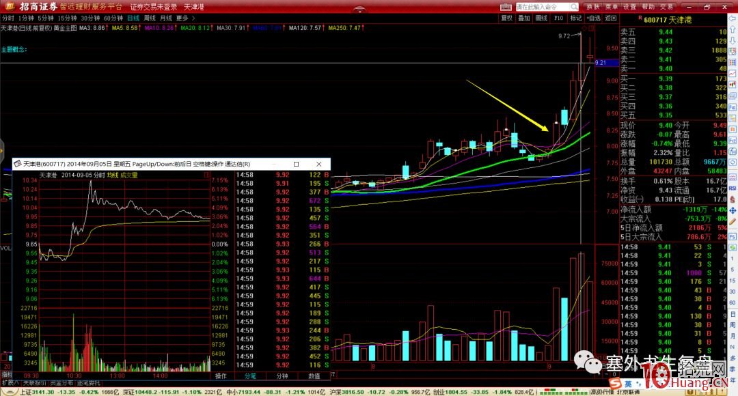Switch to the 60分钟 period
The height and width of the screenshot is (396, 738).
[113, 18]
